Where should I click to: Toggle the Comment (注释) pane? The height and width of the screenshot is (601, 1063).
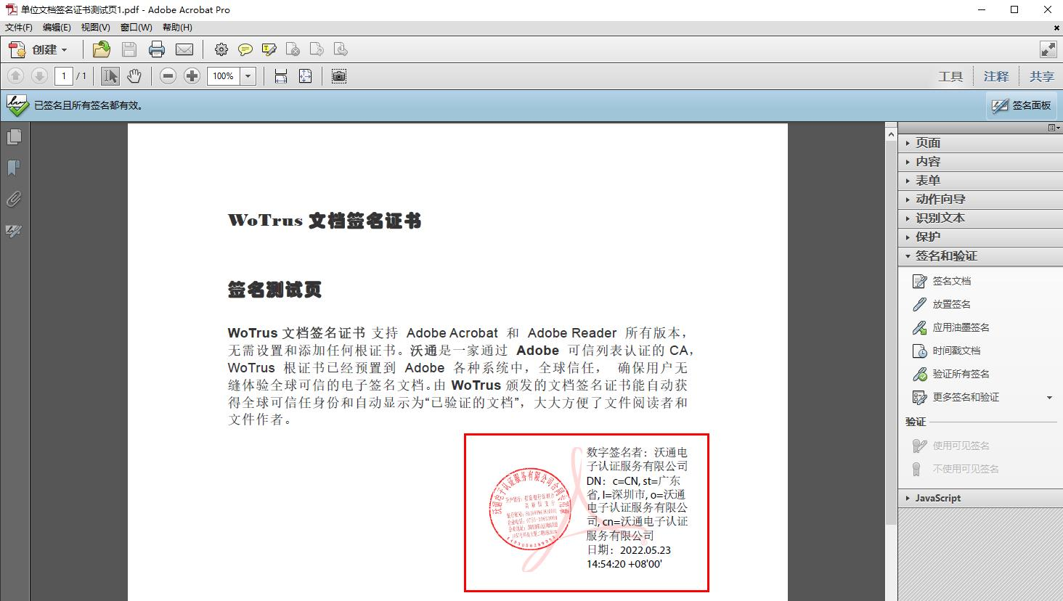pyautogui.click(x=995, y=76)
